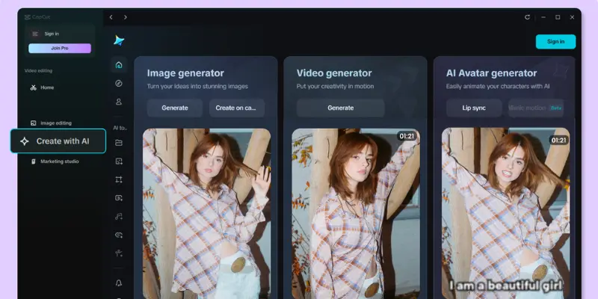Screen dimensions: 598x299
Task: Click 'Put your creativity in motion' text
Action: coord(335,87)
